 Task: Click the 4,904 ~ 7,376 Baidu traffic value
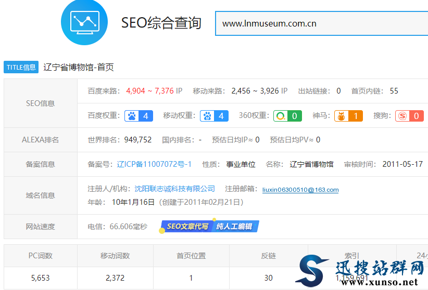click(150, 91)
